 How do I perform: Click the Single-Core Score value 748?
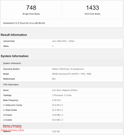point(31,8)
